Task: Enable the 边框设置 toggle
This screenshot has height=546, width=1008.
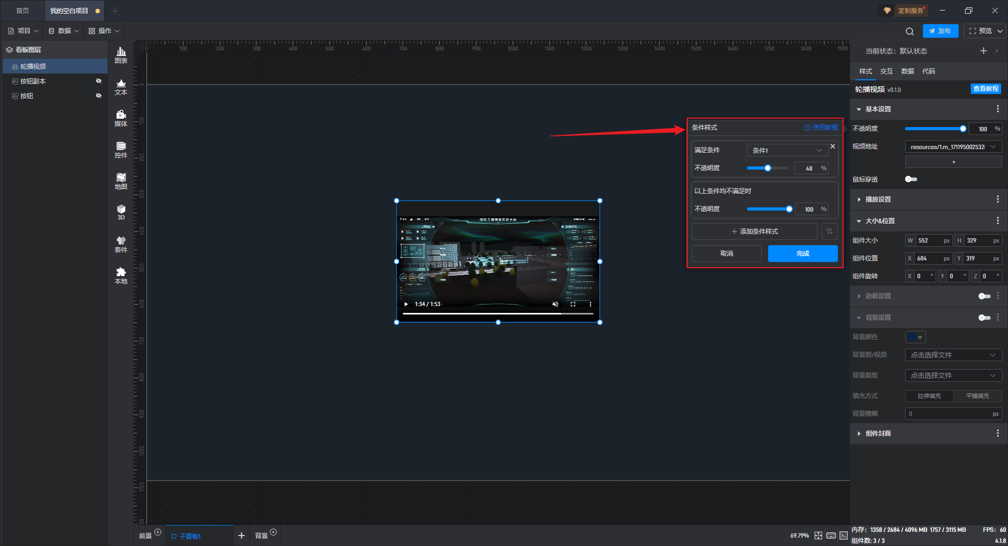Action: coord(984,296)
